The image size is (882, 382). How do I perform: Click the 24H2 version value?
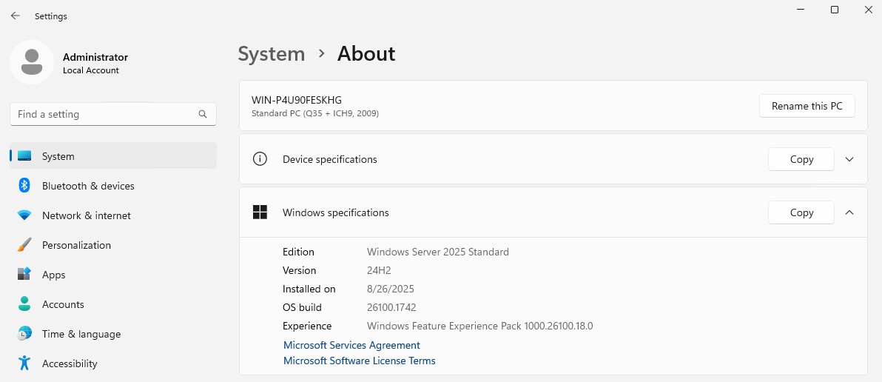click(x=379, y=270)
